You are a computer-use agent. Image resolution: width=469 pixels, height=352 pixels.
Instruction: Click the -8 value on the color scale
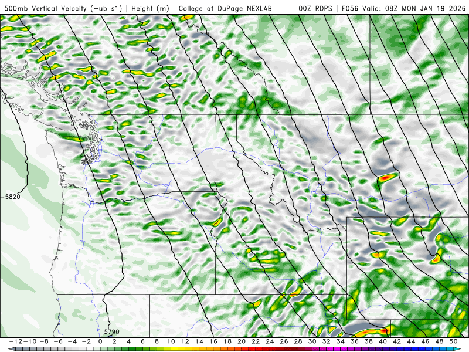[x=44, y=341]
